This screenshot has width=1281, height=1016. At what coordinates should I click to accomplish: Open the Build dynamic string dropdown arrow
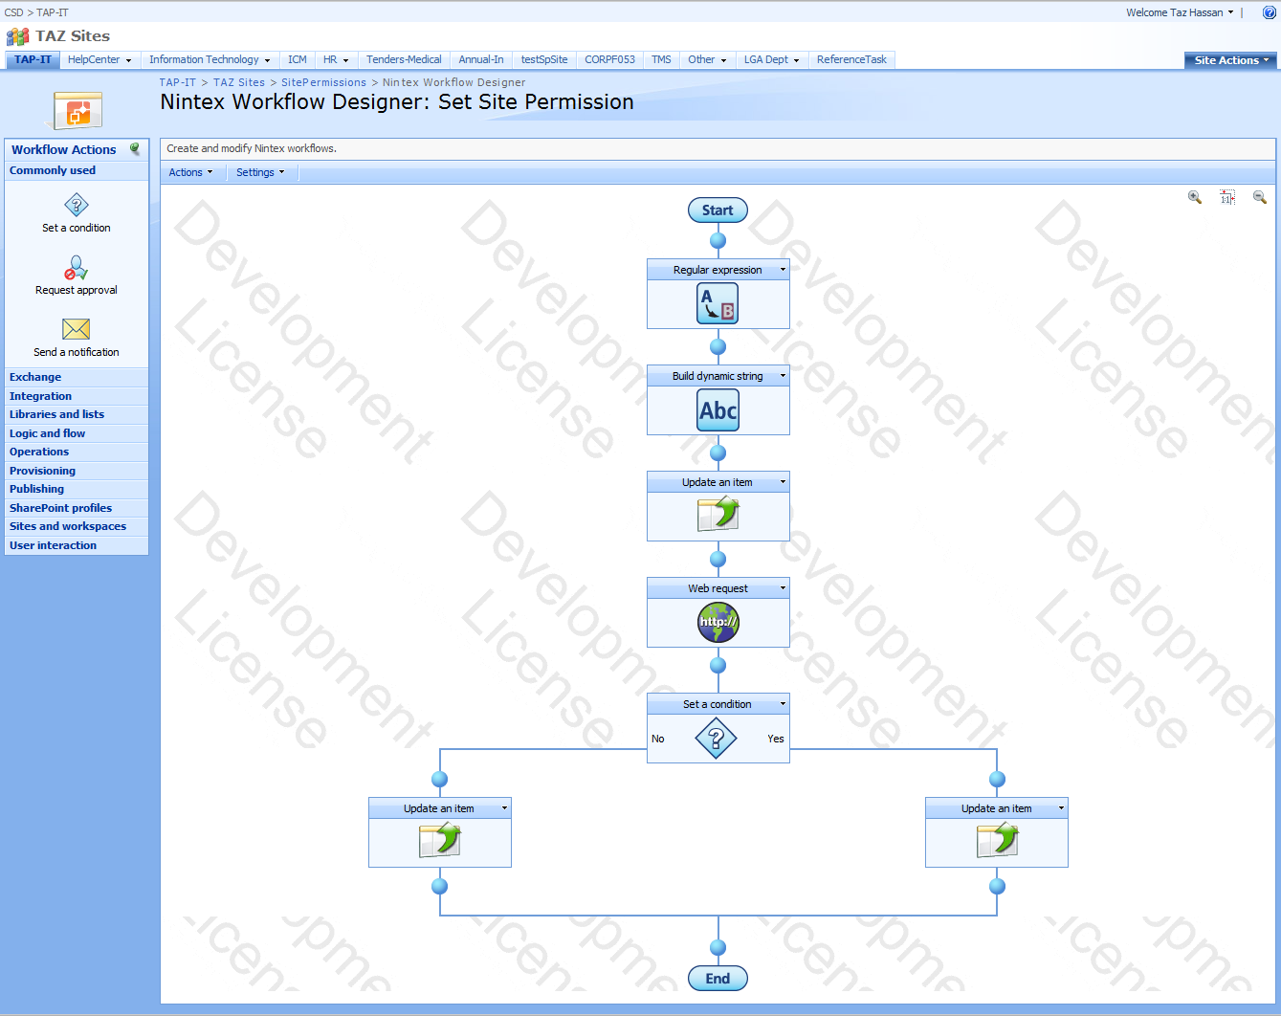coord(783,376)
